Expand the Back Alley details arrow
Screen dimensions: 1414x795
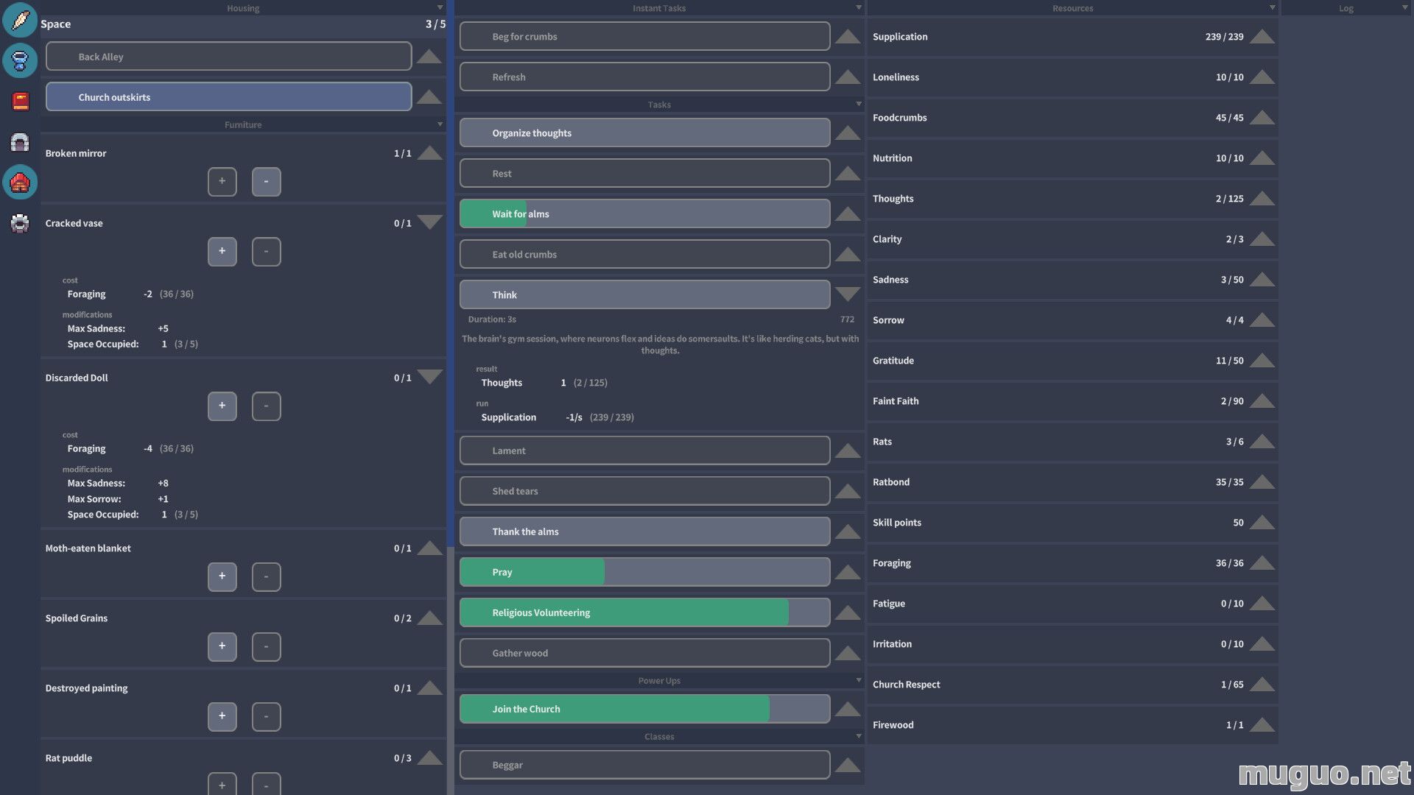point(429,57)
